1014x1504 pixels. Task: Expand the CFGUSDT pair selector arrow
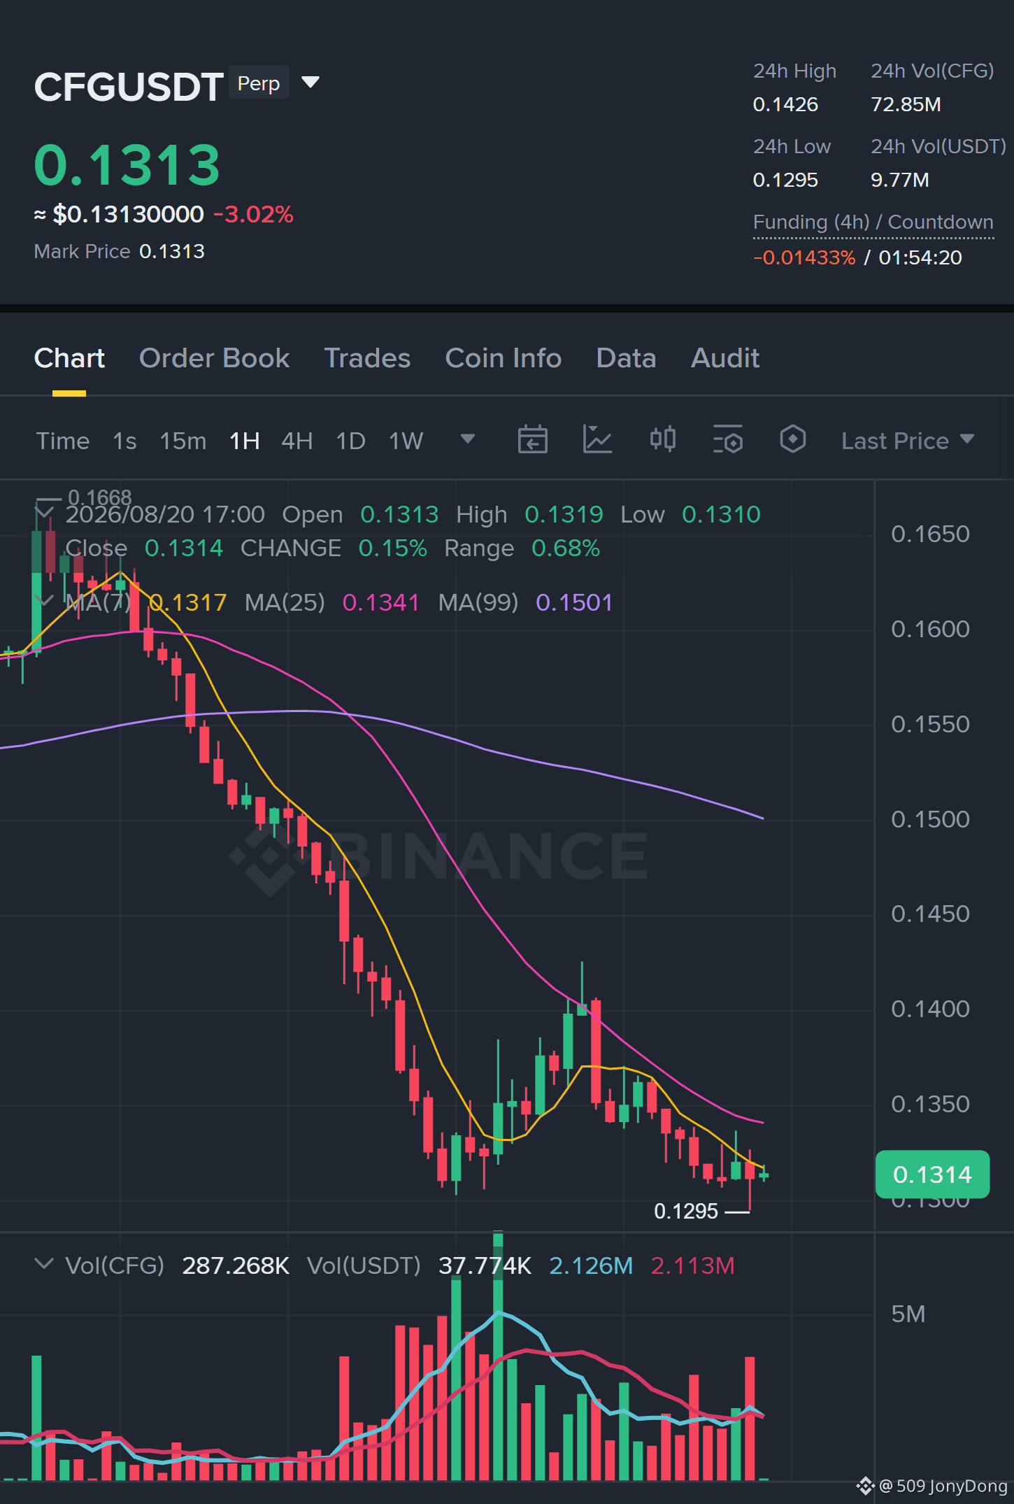click(310, 83)
